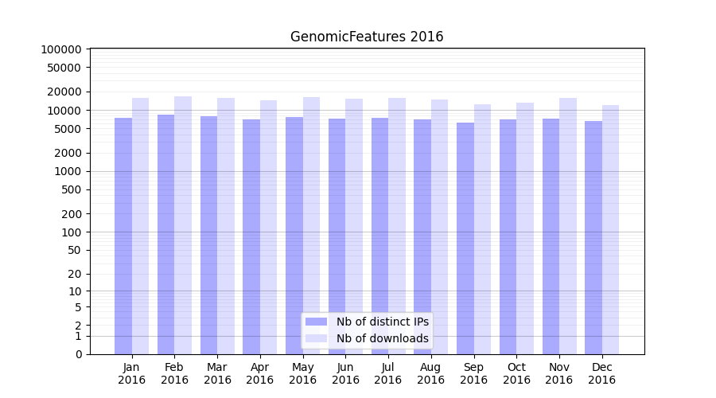Click the 'GenomicFeatures 2016' chart title
This screenshot has width=716, height=398.
pos(367,37)
